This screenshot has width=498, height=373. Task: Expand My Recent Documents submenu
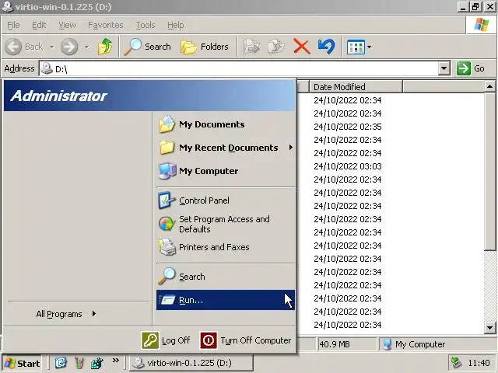[226, 148]
